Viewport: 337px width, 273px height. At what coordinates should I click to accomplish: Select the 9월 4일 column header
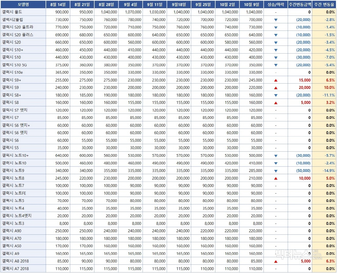coord(131,4)
